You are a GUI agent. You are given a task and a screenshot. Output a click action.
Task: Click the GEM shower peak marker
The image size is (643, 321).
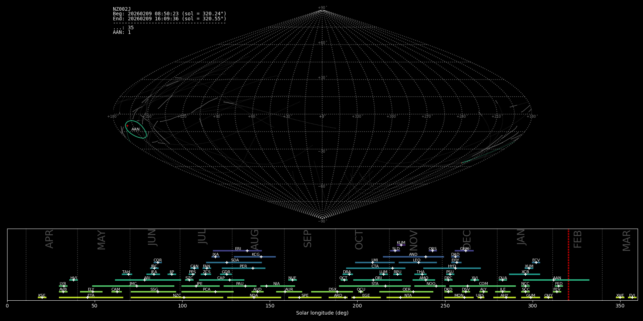click(465, 251)
